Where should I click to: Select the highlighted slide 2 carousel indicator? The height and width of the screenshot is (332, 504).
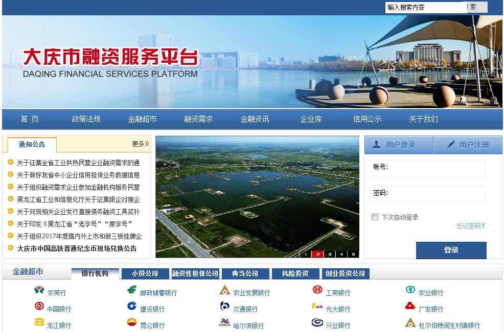[317, 254]
